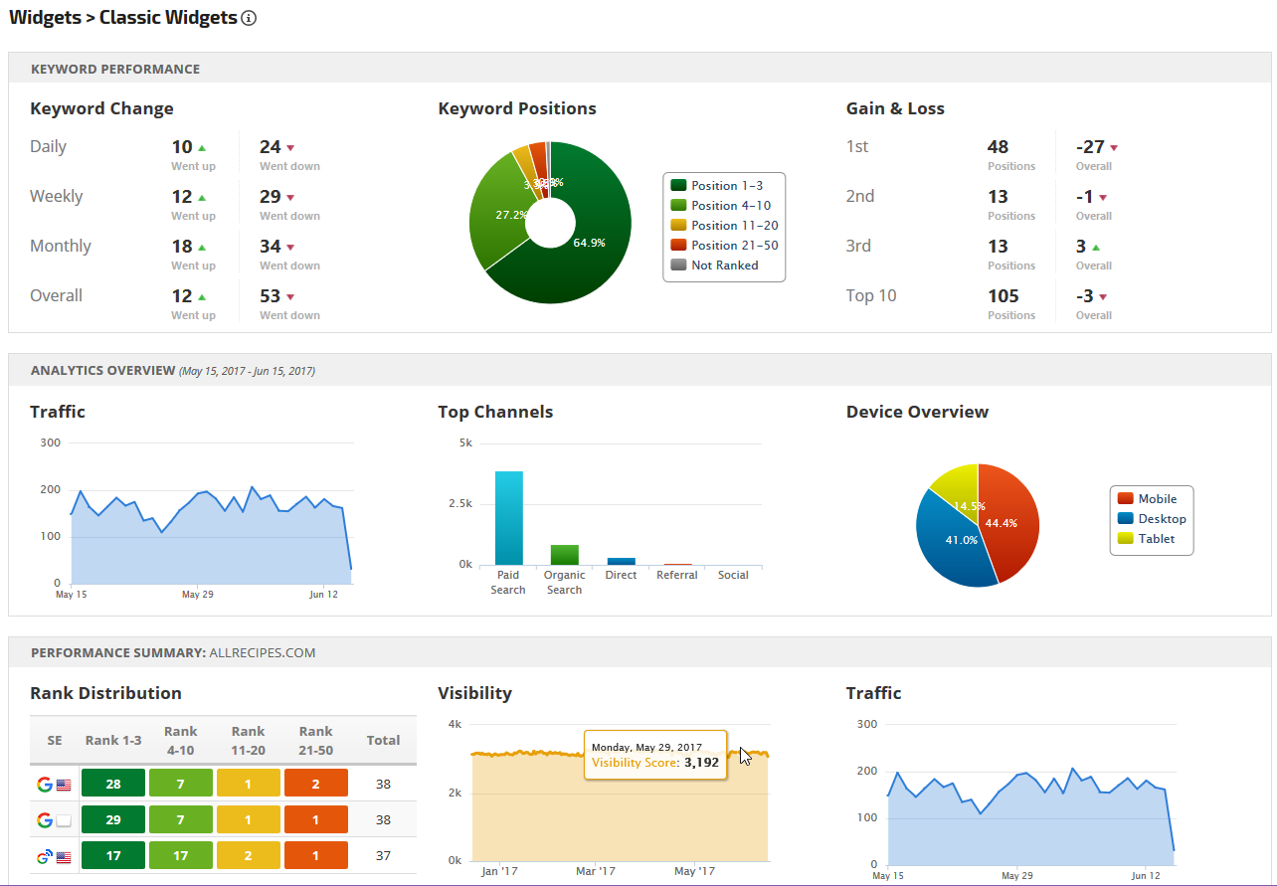Toggle Mobile in Device Overview legend
1277x886 pixels.
[x=1157, y=499]
